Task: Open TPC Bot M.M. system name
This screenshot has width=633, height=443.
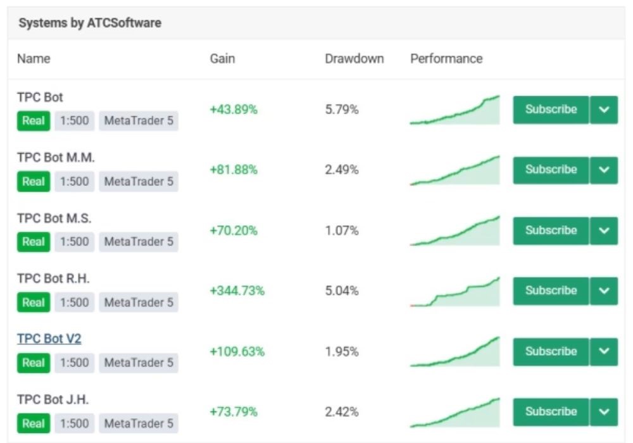Action: click(56, 158)
